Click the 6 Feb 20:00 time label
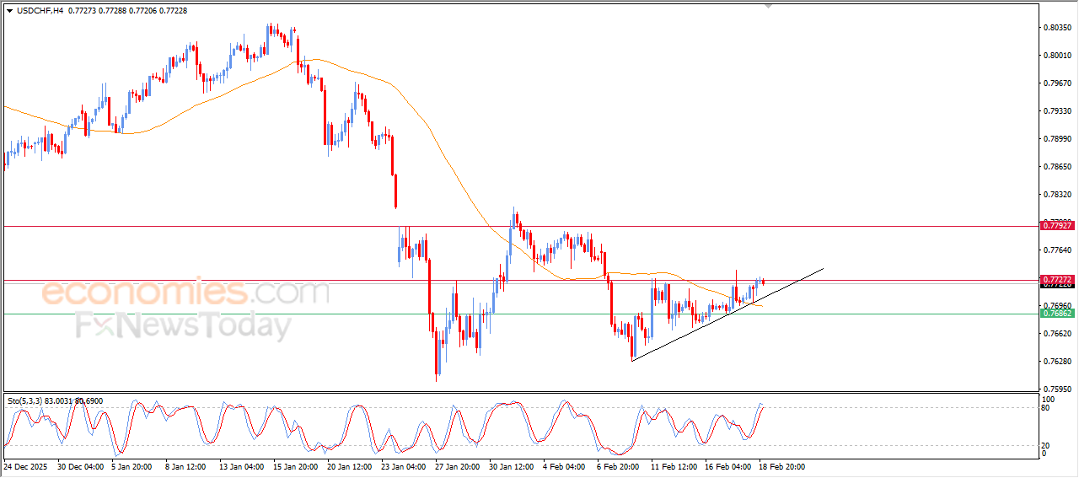The width and height of the screenshot is (1079, 478). click(618, 465)
